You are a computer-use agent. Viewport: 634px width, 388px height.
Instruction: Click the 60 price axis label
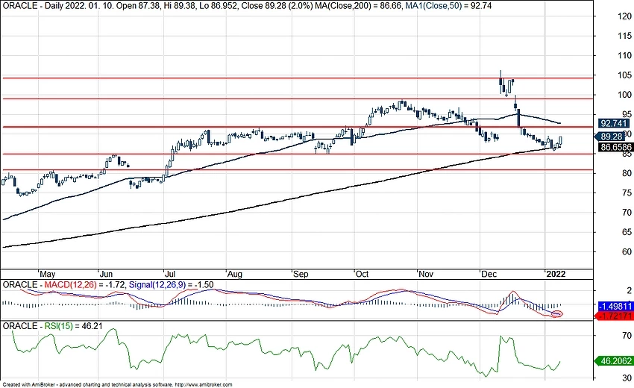click(627, 251)
